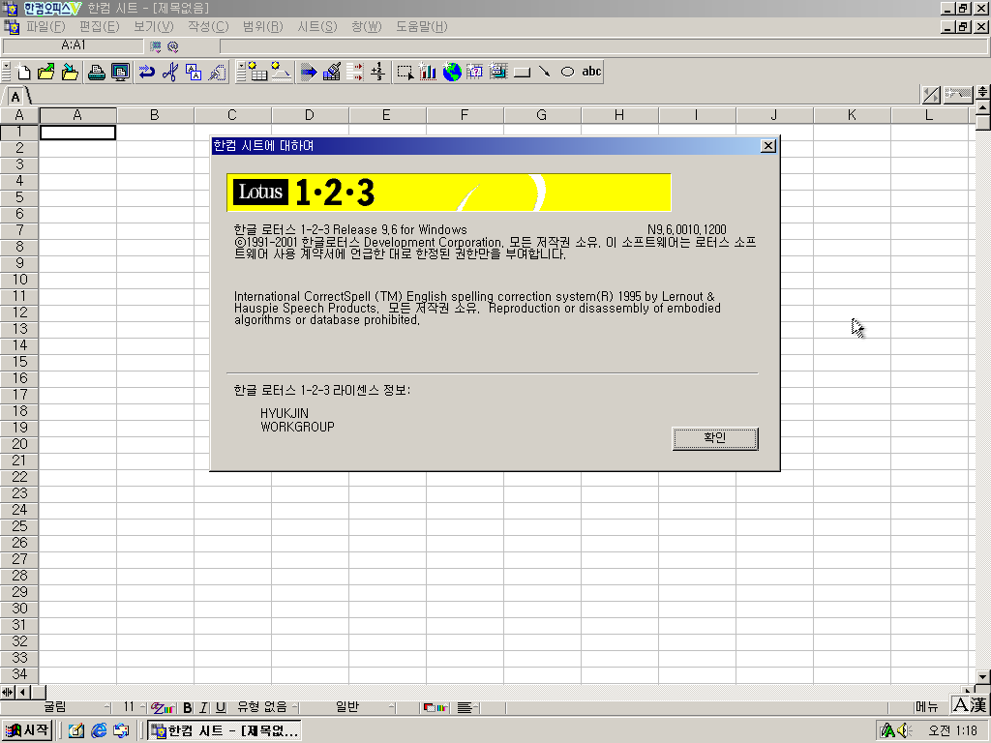991x743 pixels.
Task: Click horizontal scrollbar left arrow
Action: [x=23, y=692]
